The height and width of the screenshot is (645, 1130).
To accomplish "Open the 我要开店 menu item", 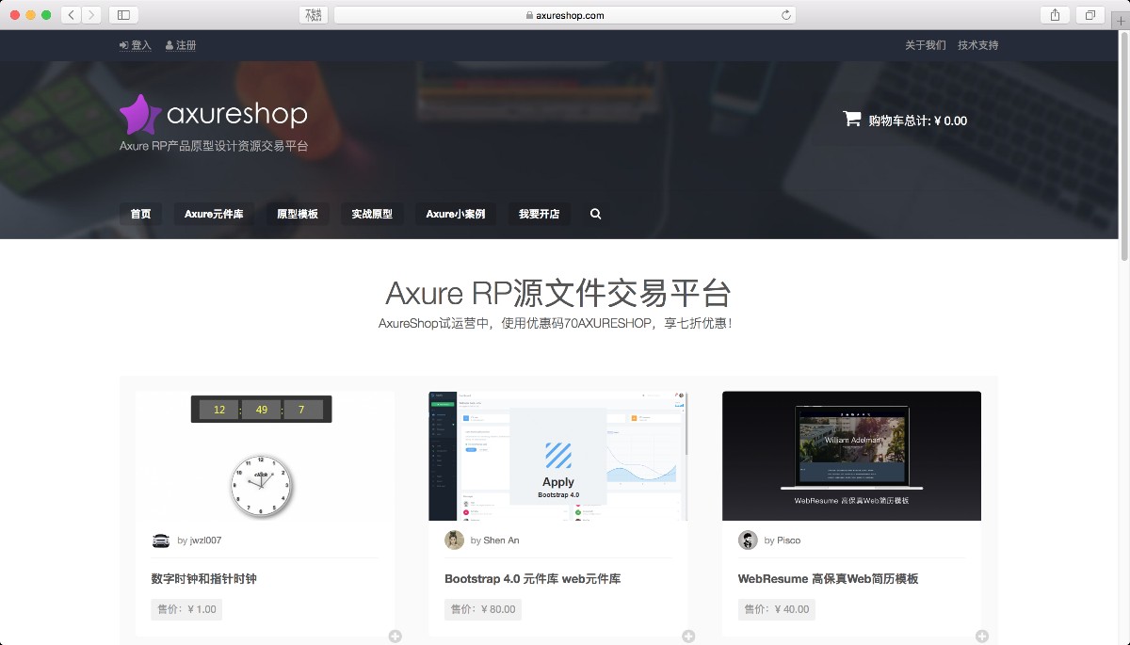I will point(539,214).
